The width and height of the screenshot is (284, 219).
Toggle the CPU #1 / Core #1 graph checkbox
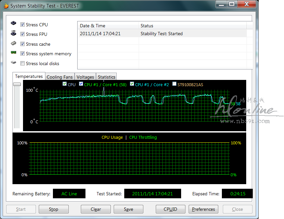81,84
